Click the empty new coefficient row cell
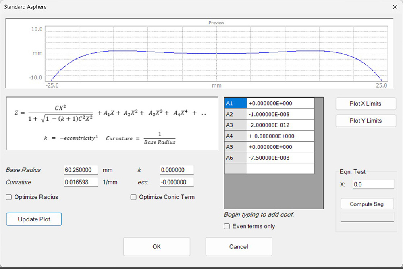 click(280, 169)
